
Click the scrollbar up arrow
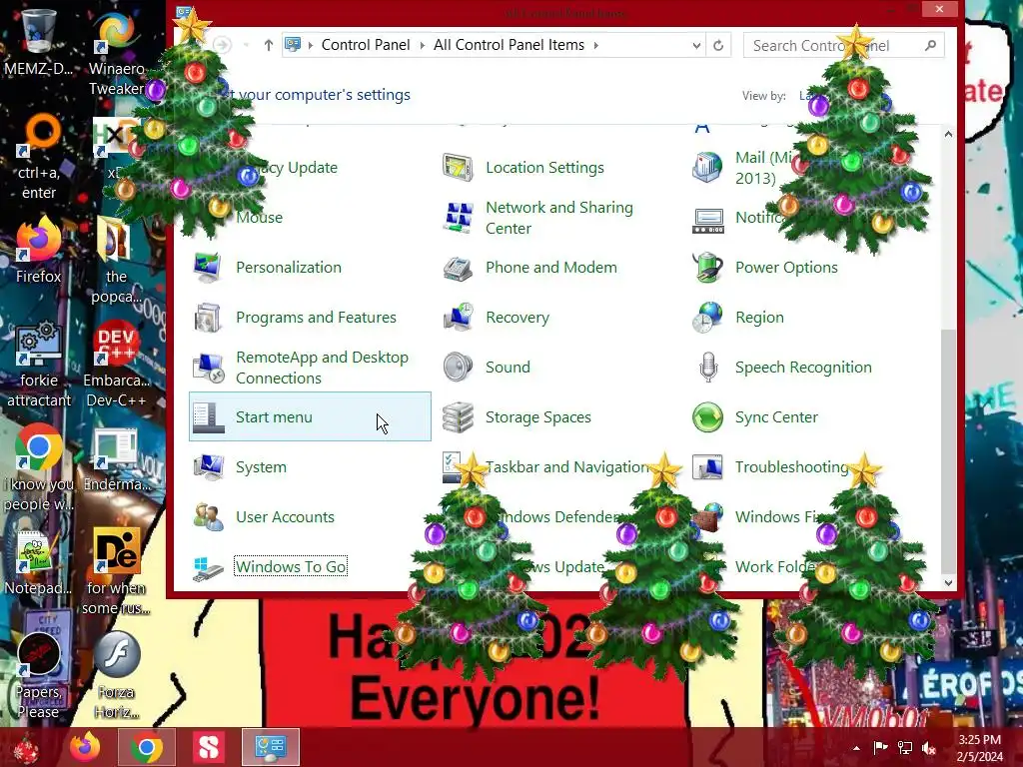(x=949, y=134)
